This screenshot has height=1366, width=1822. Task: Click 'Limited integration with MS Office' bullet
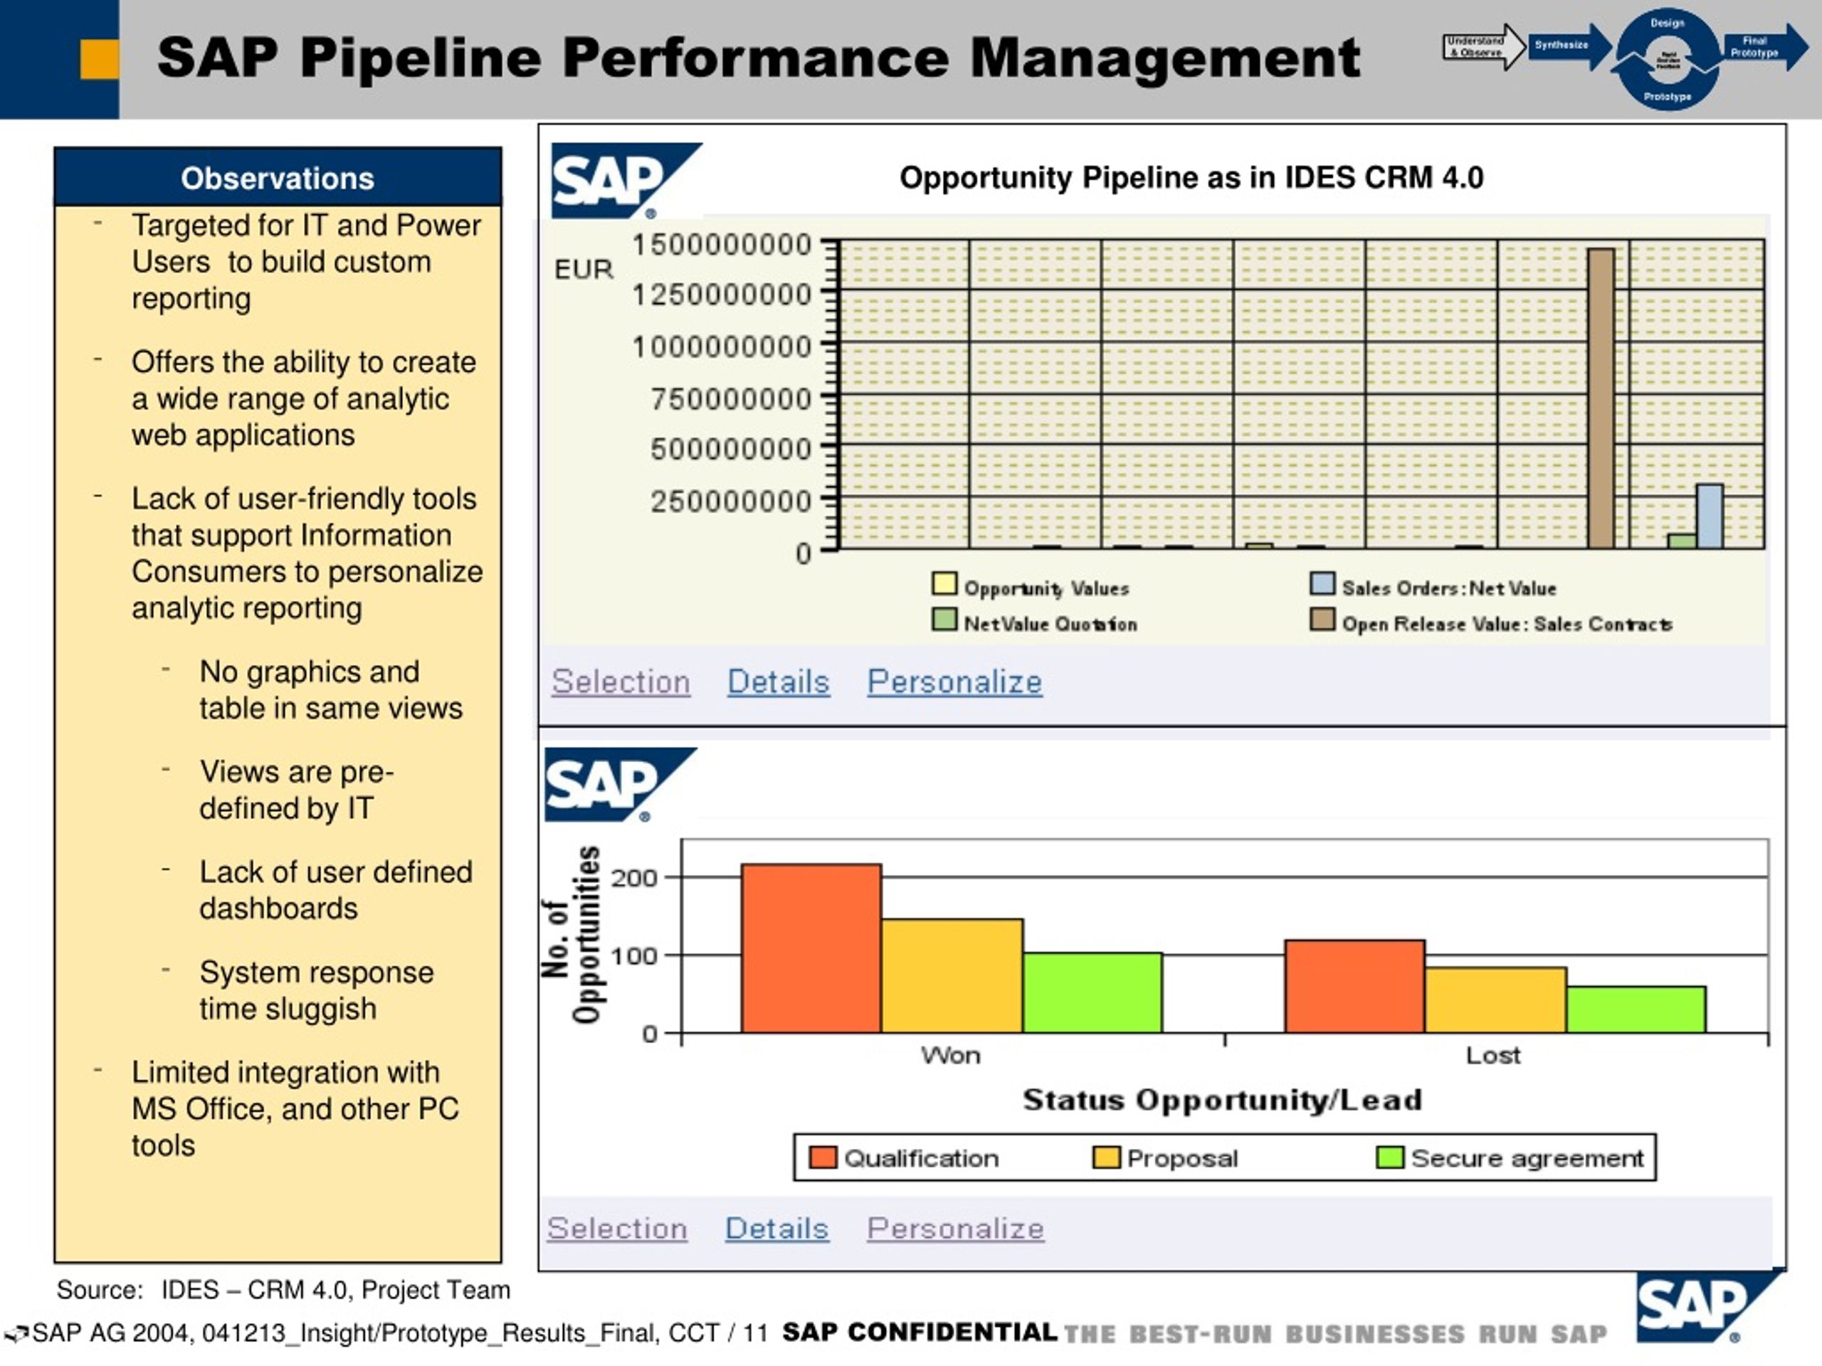click(295, 1109)
